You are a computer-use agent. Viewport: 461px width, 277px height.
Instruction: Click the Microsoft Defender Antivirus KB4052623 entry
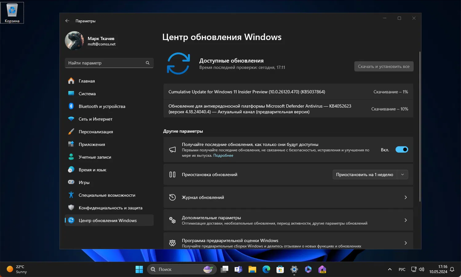coord(288,109)
